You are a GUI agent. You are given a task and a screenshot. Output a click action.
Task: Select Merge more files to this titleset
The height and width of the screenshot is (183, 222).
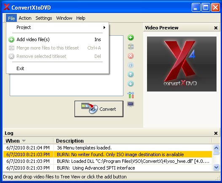58,48
